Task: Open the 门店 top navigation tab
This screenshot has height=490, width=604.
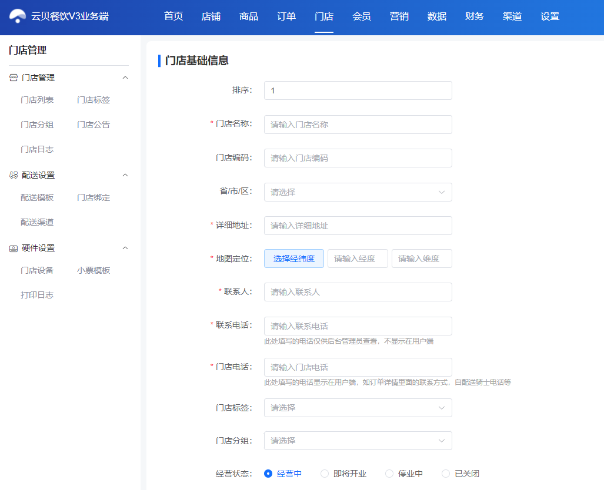Action: point(324,16)
